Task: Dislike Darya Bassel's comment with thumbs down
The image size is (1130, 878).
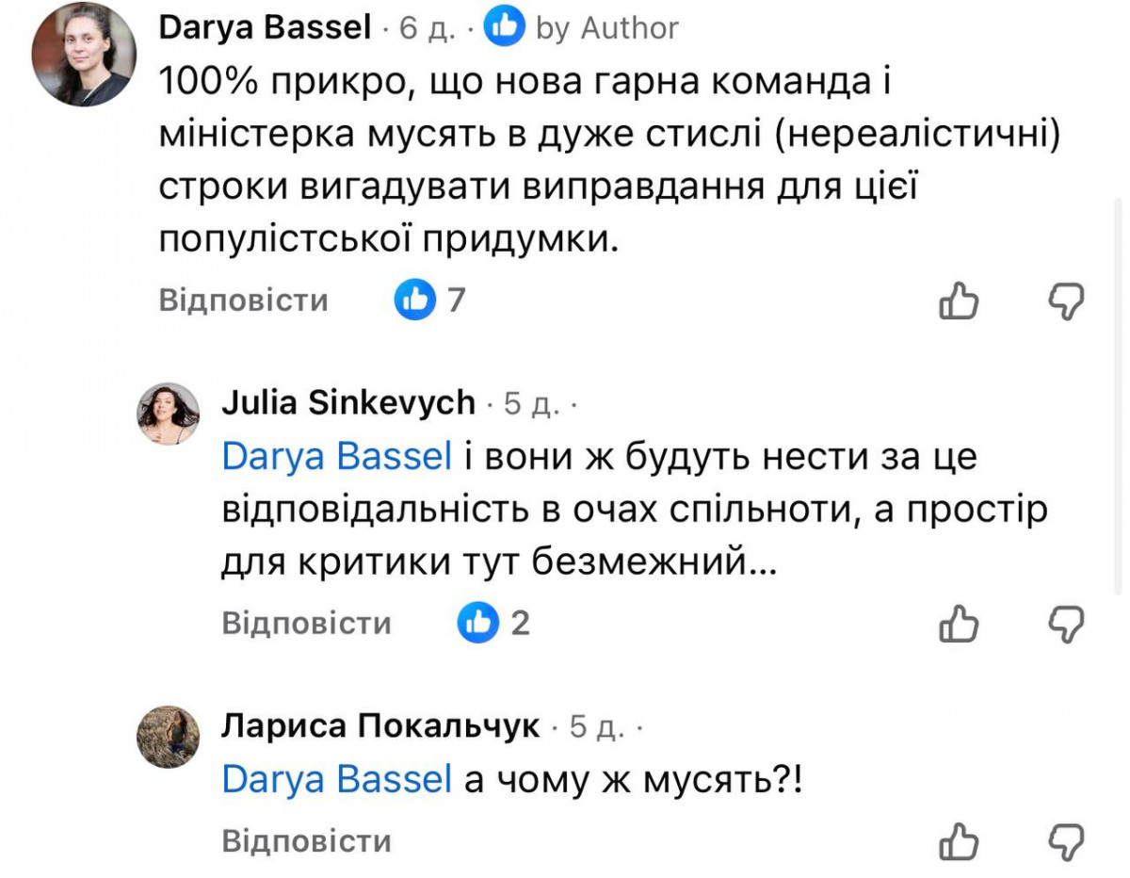Action: pyautogui.click(x=1067, y=301)
